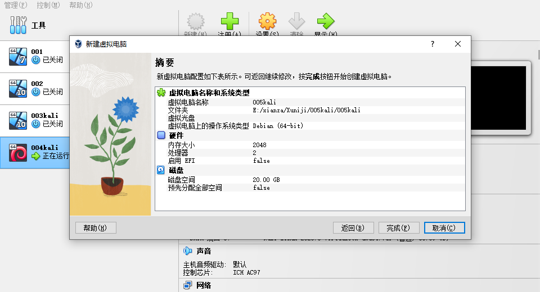This screenshot has height=292, width=540.
Task: Click the 返回(B) back button
Action: click(353, 228)
